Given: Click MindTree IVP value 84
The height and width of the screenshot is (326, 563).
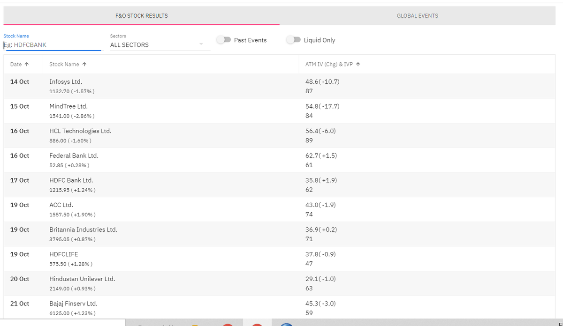Looking at the screenshot, I should (x=309, y=116).
